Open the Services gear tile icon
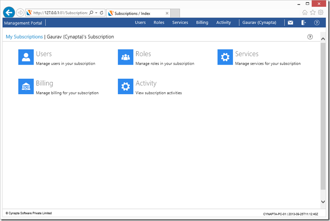 pos(225,57)
